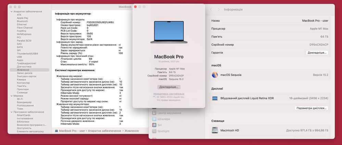
Task: Select Інсталювання in software list
Action: [x=25, y=118]
